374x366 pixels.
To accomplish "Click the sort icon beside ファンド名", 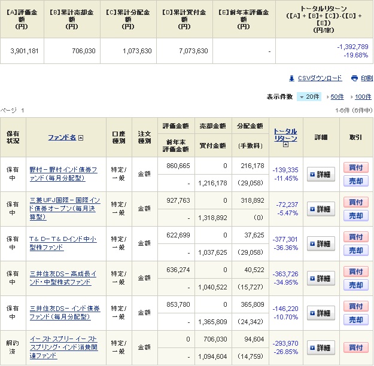I will [x=81, y=138].
